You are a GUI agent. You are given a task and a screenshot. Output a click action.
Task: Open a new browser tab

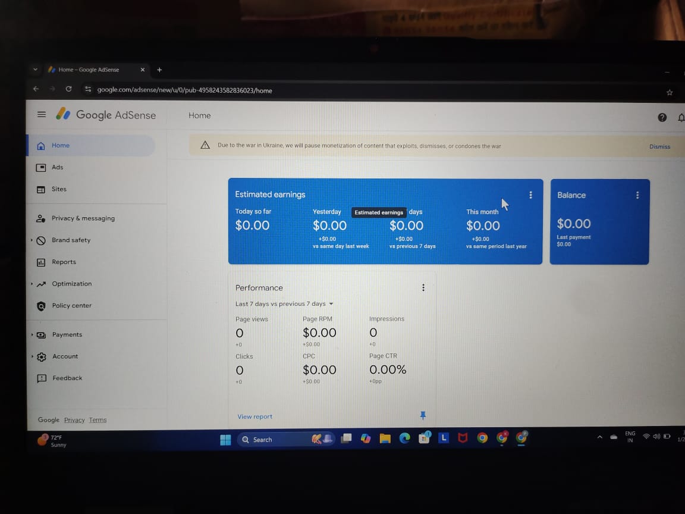159,70
